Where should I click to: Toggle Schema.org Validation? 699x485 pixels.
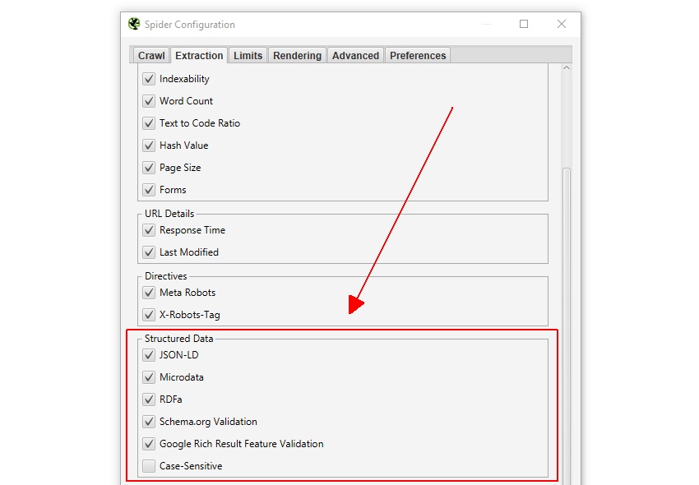coord(149,422)
